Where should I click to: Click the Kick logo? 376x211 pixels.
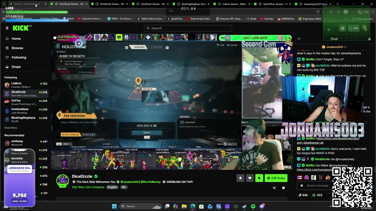pos(22,28)
